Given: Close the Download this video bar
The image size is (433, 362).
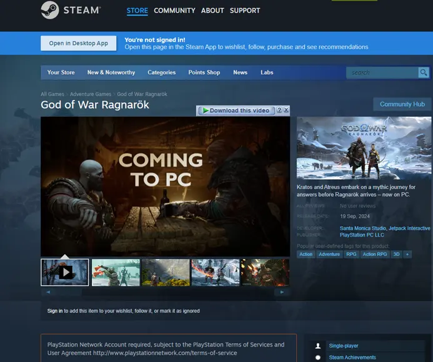Looking at the screenshot, I should click(x=286, y=110).
